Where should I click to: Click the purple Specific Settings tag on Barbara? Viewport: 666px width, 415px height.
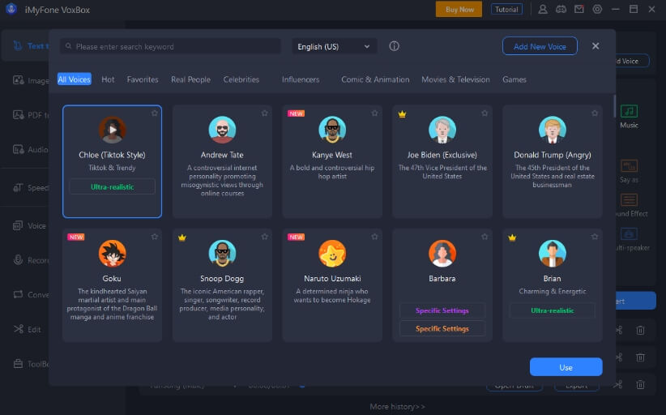(442, 310)
